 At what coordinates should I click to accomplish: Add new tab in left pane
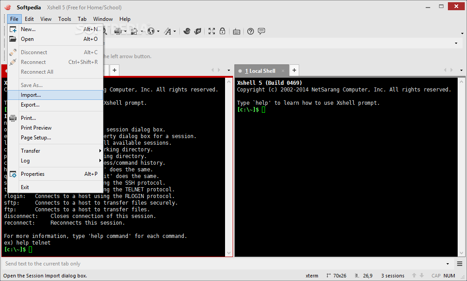click(115, 70)
